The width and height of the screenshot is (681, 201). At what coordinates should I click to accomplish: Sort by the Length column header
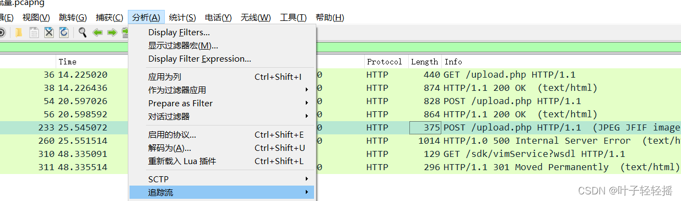point(424,62)
